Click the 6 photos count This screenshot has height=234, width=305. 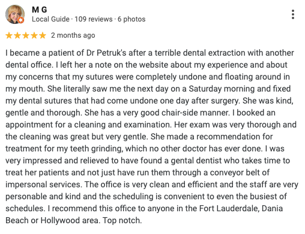coord(131,19)
